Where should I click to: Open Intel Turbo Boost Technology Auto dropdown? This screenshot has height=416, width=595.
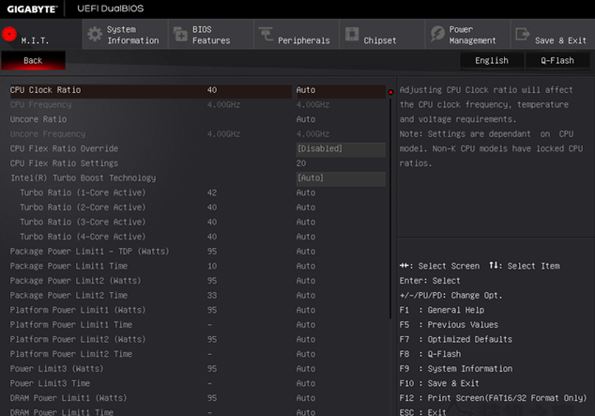pyautogui.click(x=341, y=178)
